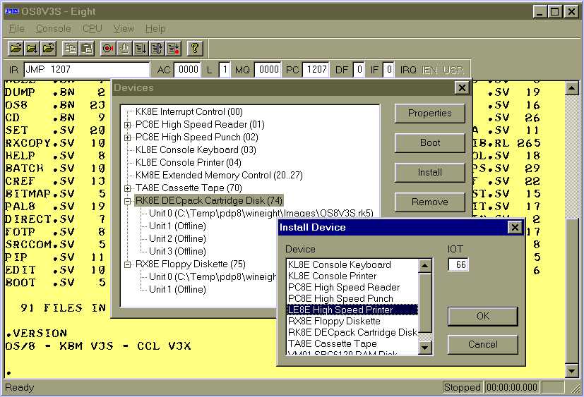Select KM8E Extended Memory Control (20..27)
Viewport: 584px width, 397px height.
pos(219,176)
